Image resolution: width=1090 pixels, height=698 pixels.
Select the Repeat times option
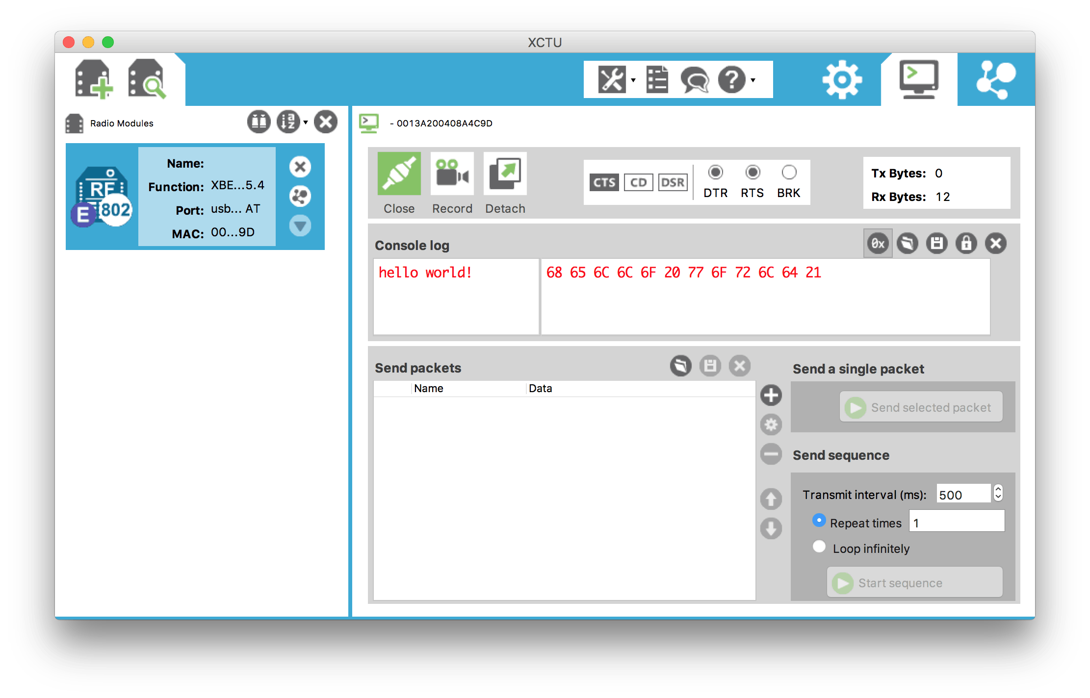819,521
